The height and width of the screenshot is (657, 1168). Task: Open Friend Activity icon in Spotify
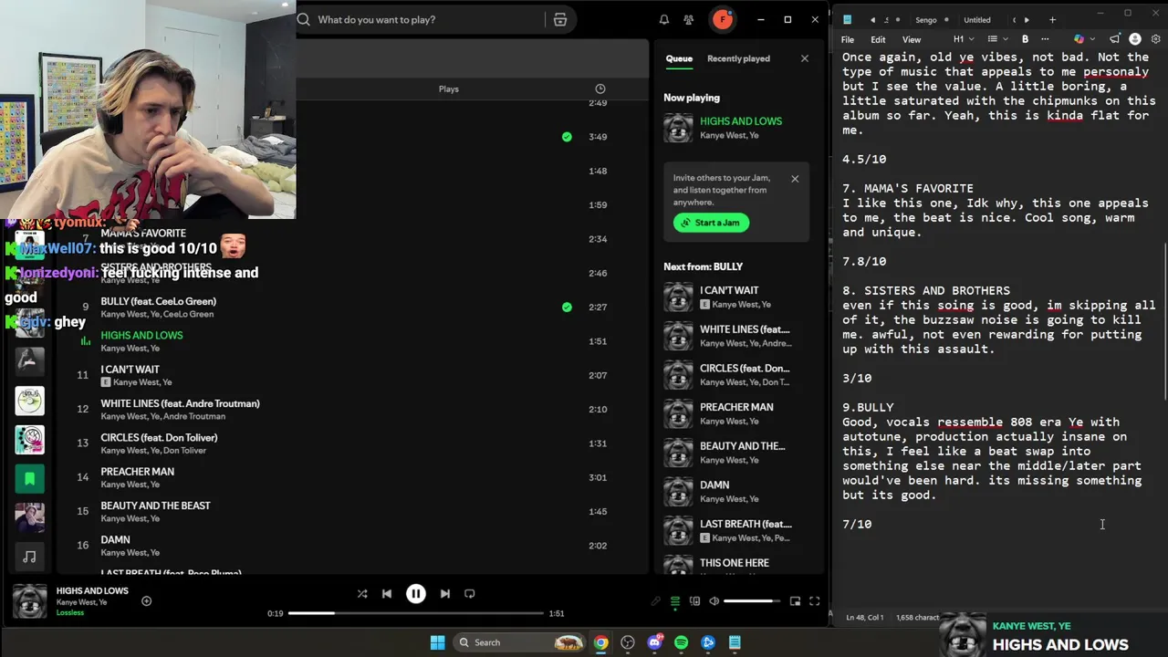point(689,19)
